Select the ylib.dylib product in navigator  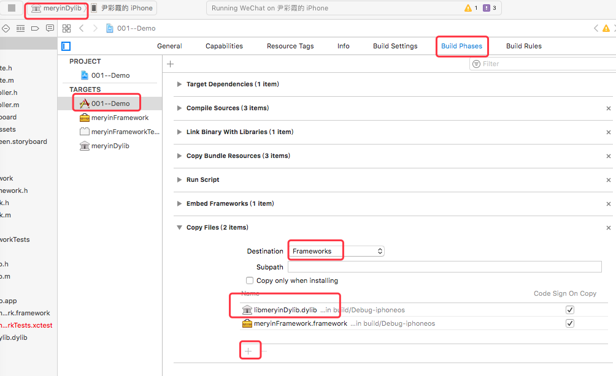coord(13,337)
